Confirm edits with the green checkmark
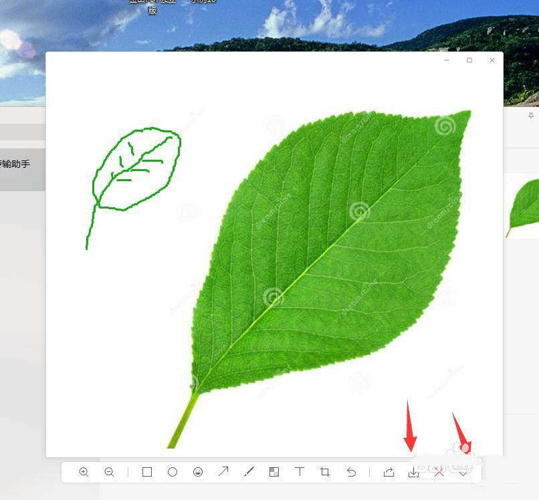Screen dimensions: 539x500 pos(463,473)
